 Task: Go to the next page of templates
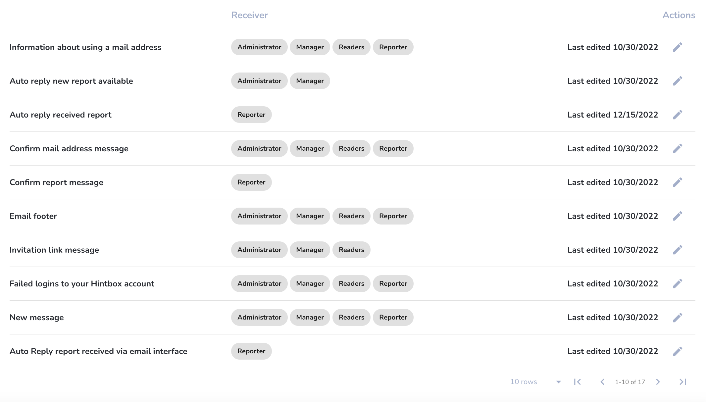(x=658, y=382)
